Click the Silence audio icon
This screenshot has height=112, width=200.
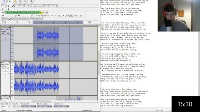coord(48,16)
